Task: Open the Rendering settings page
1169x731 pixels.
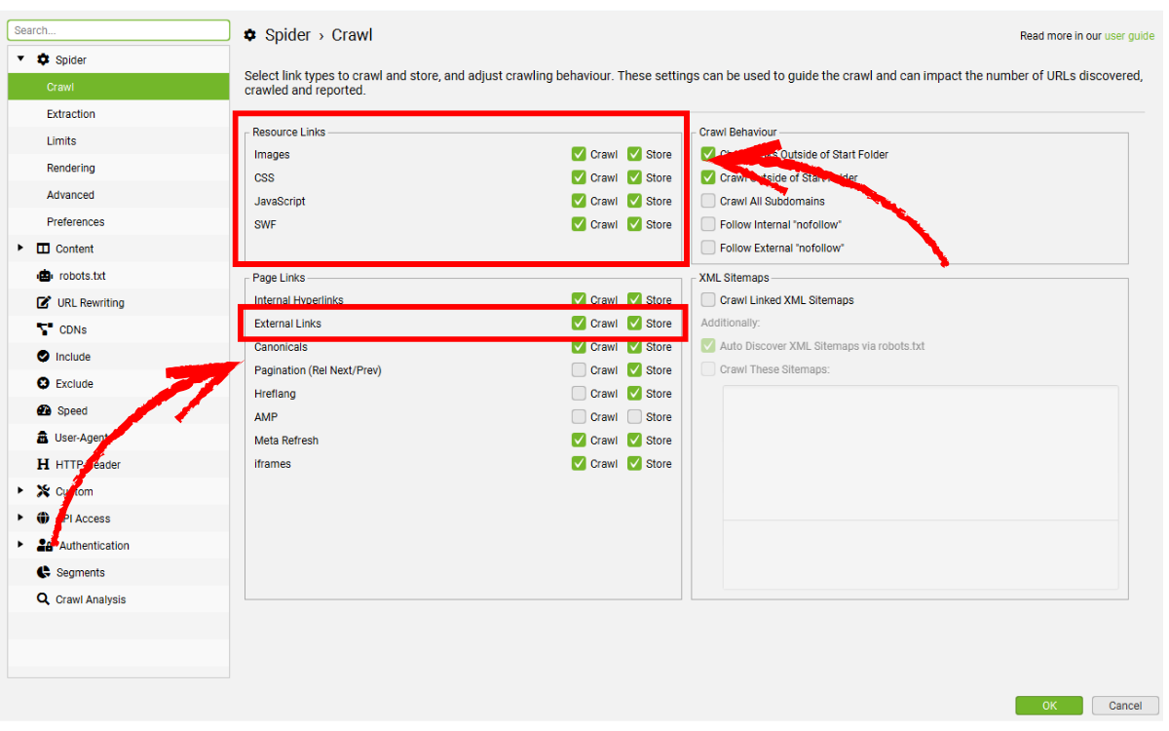Action: pos(71,168)
